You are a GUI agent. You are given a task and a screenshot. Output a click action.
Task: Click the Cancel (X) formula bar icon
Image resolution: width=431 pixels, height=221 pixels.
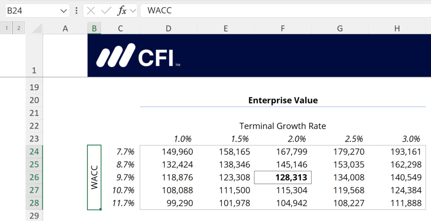point(90,11)
